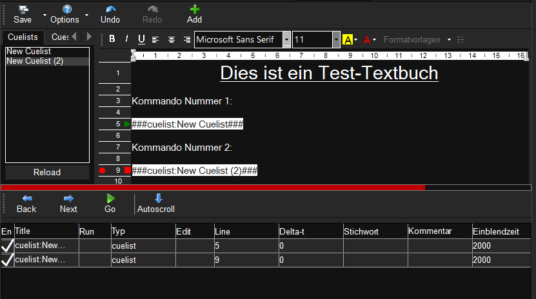This screenshot has height=299, width=536.
Task: Toggle bold text formatting
Action: [112, 39]
